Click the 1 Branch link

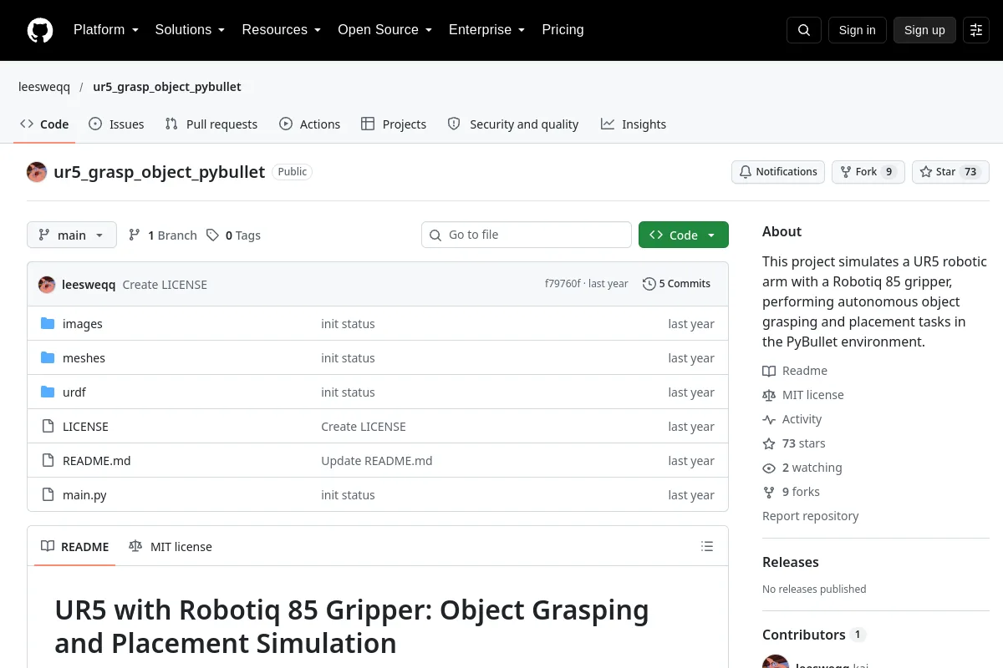point(163,235)
